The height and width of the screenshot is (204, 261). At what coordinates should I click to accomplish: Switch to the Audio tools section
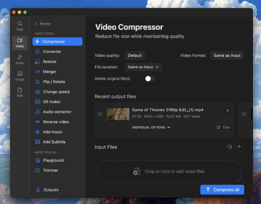[20, 59]
